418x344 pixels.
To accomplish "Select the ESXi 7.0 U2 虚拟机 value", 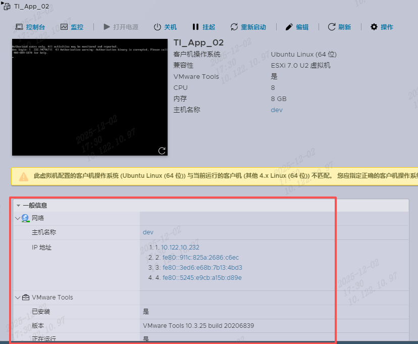I will pyautogui.click(x=301, y=65).
